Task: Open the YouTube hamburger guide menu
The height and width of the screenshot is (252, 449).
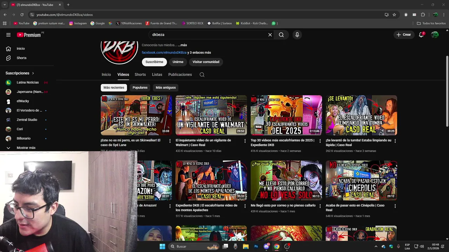Action: pyautogui.click(x=8, y=35)
